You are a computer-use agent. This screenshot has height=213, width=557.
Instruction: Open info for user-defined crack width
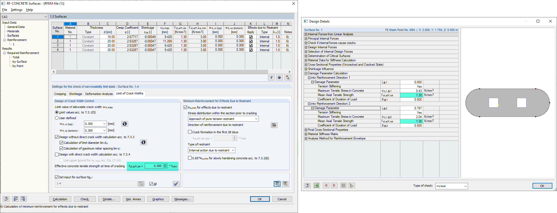coord(125,124)
